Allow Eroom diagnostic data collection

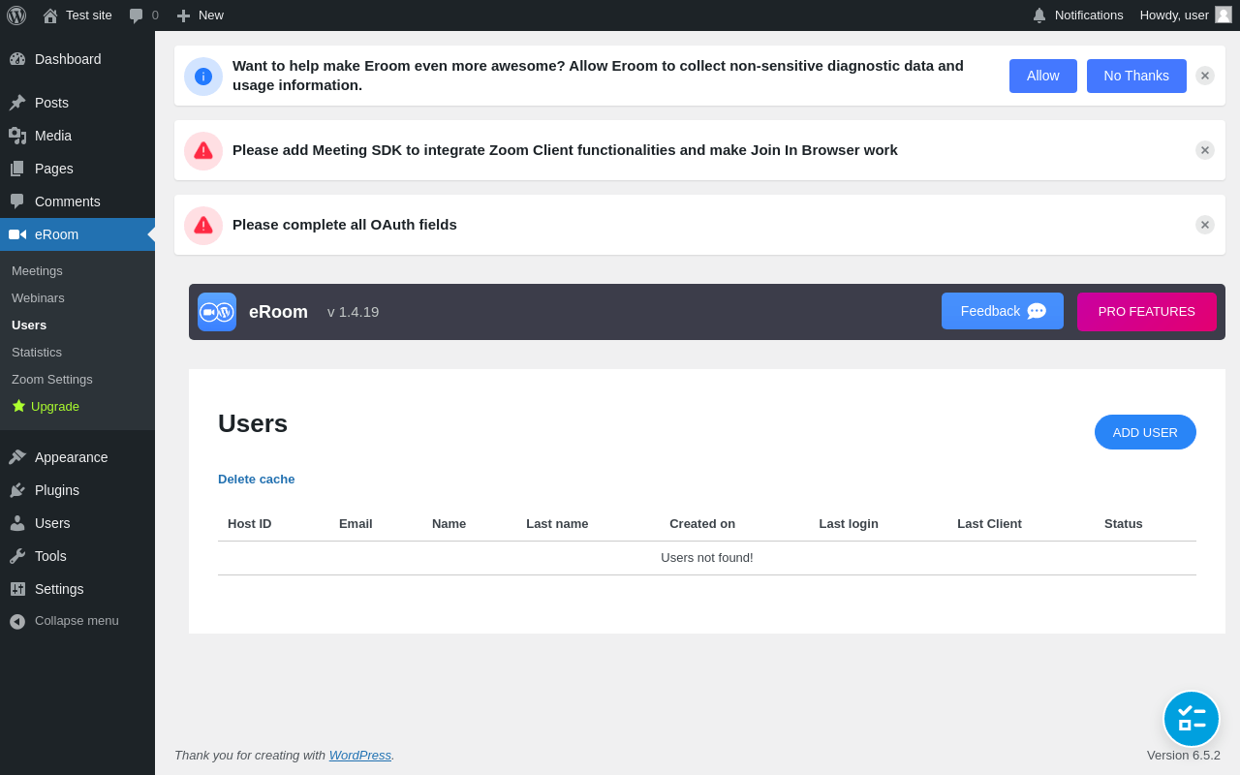(x=1043, y=76)
